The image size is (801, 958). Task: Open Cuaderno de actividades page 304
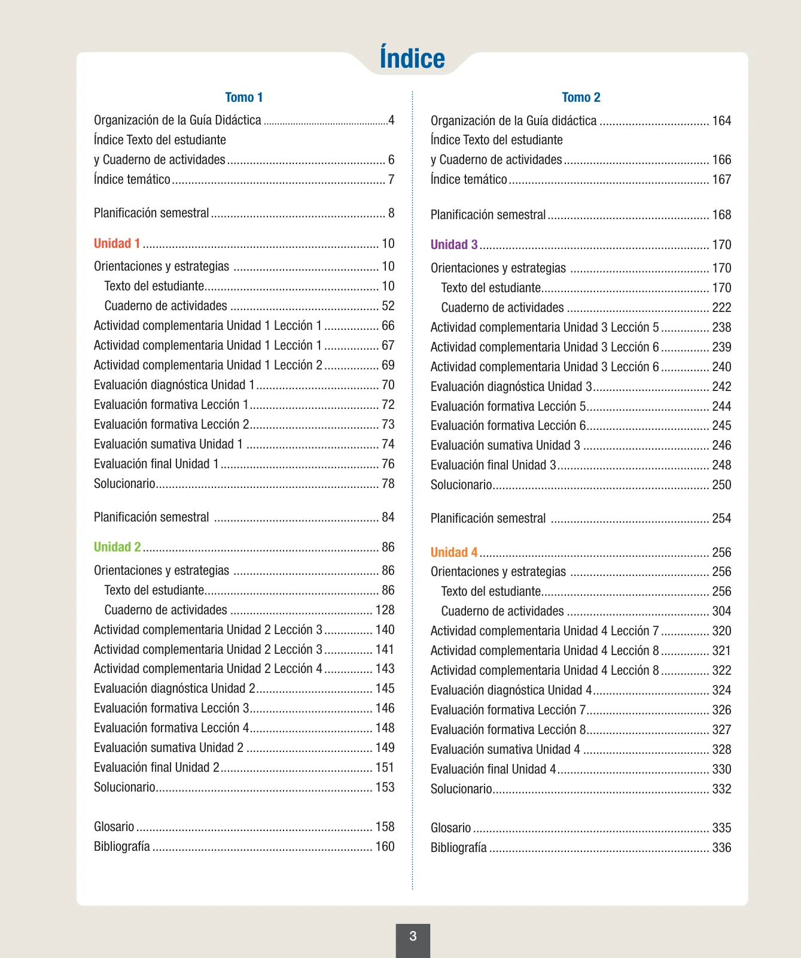click(586, 611)
